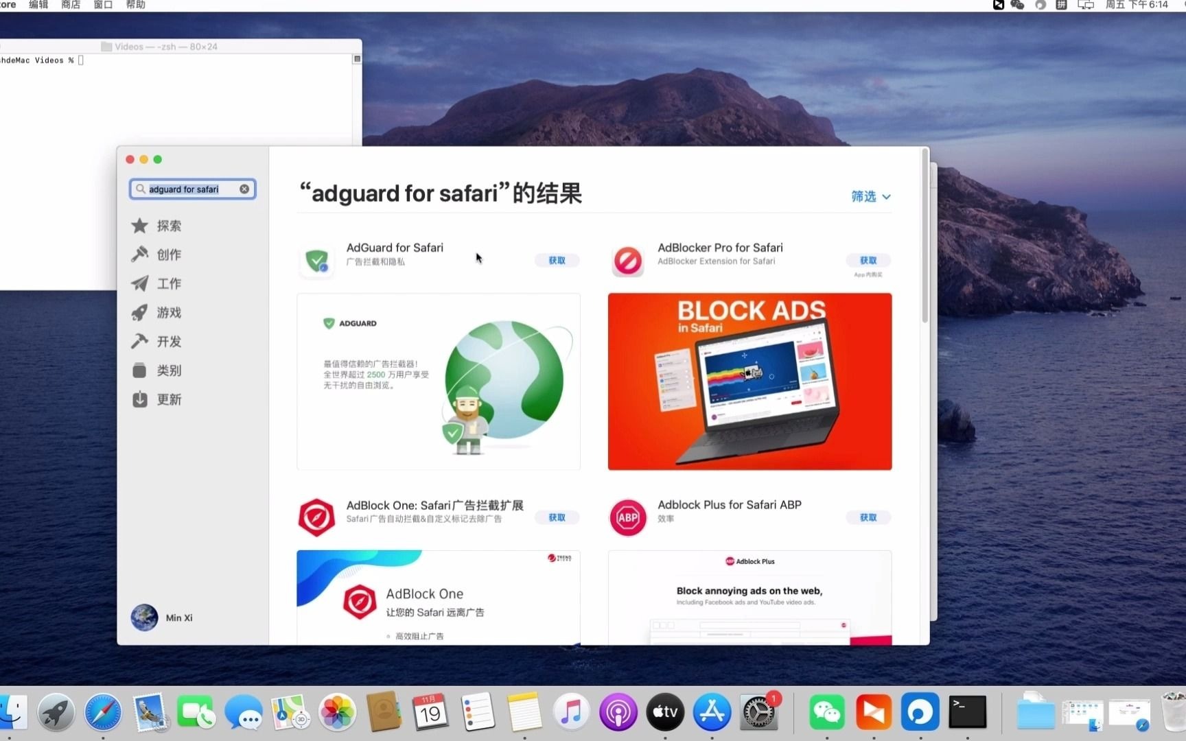Screen dimensions: 1186x741
Task: Open Updates (更新) sidebar section
Action: coord(156,399)
